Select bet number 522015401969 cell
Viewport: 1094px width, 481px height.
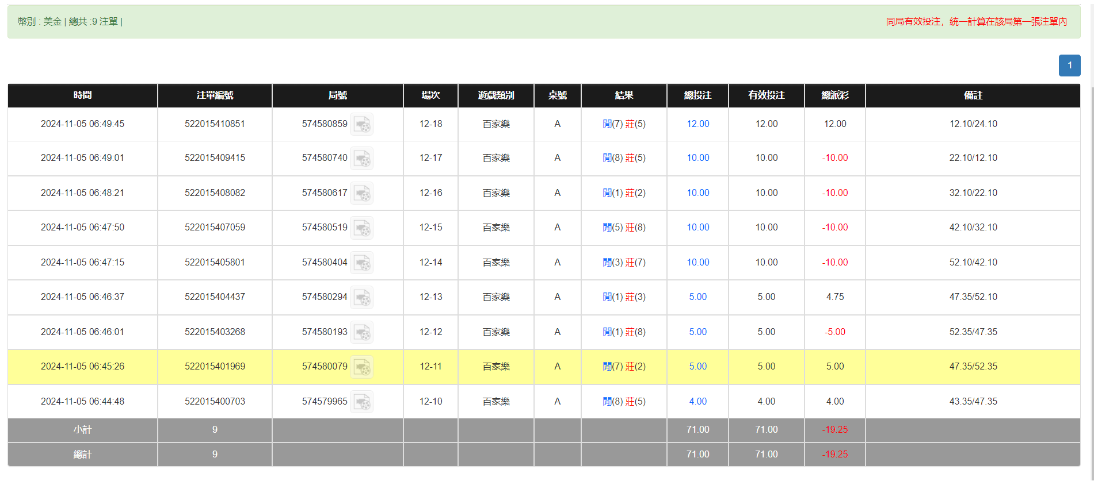coord(215,367)
